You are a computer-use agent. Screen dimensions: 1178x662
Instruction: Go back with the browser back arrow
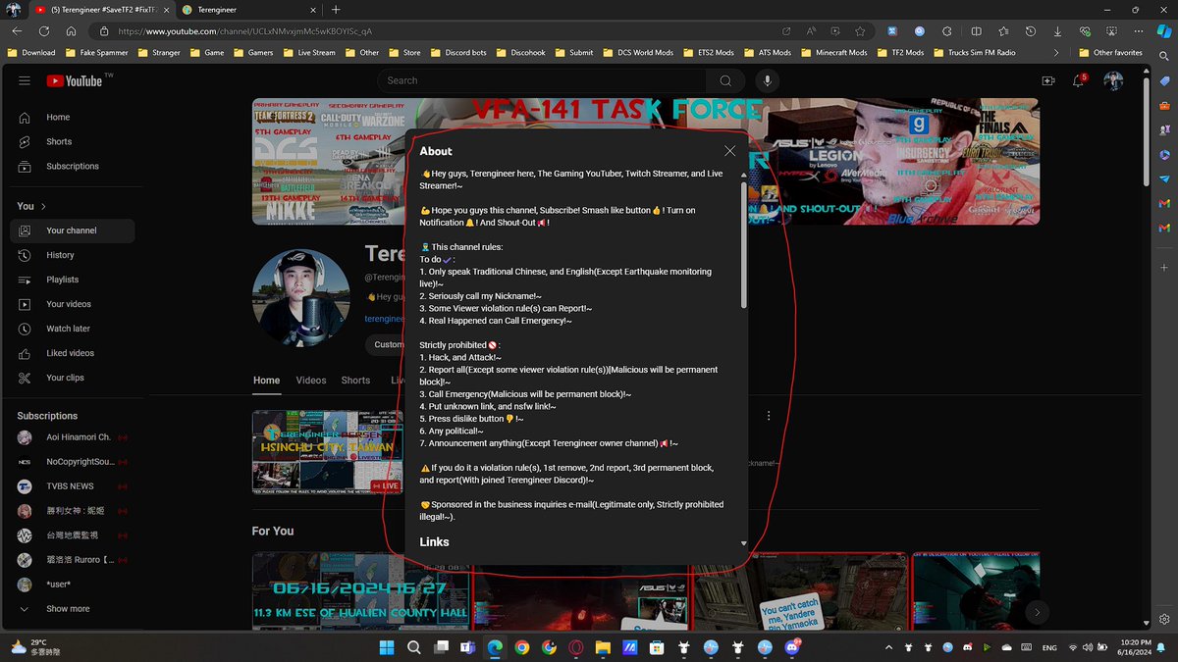coord(17,30)
